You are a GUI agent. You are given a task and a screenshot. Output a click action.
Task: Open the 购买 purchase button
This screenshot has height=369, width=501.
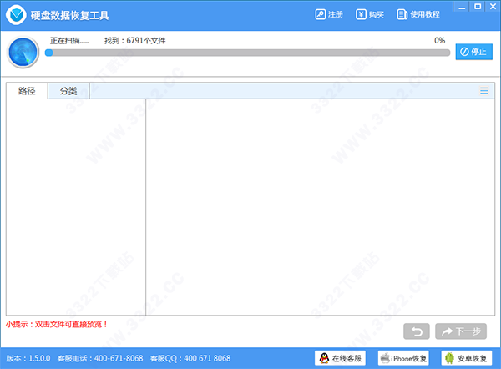coord(370,14)
